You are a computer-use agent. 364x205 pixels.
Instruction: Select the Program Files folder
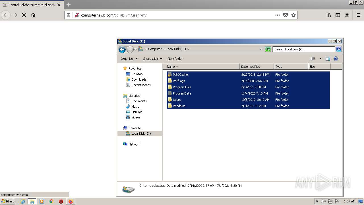[248, 87]
